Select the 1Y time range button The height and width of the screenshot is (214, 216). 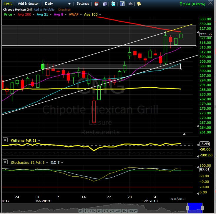tap(86, 210)
